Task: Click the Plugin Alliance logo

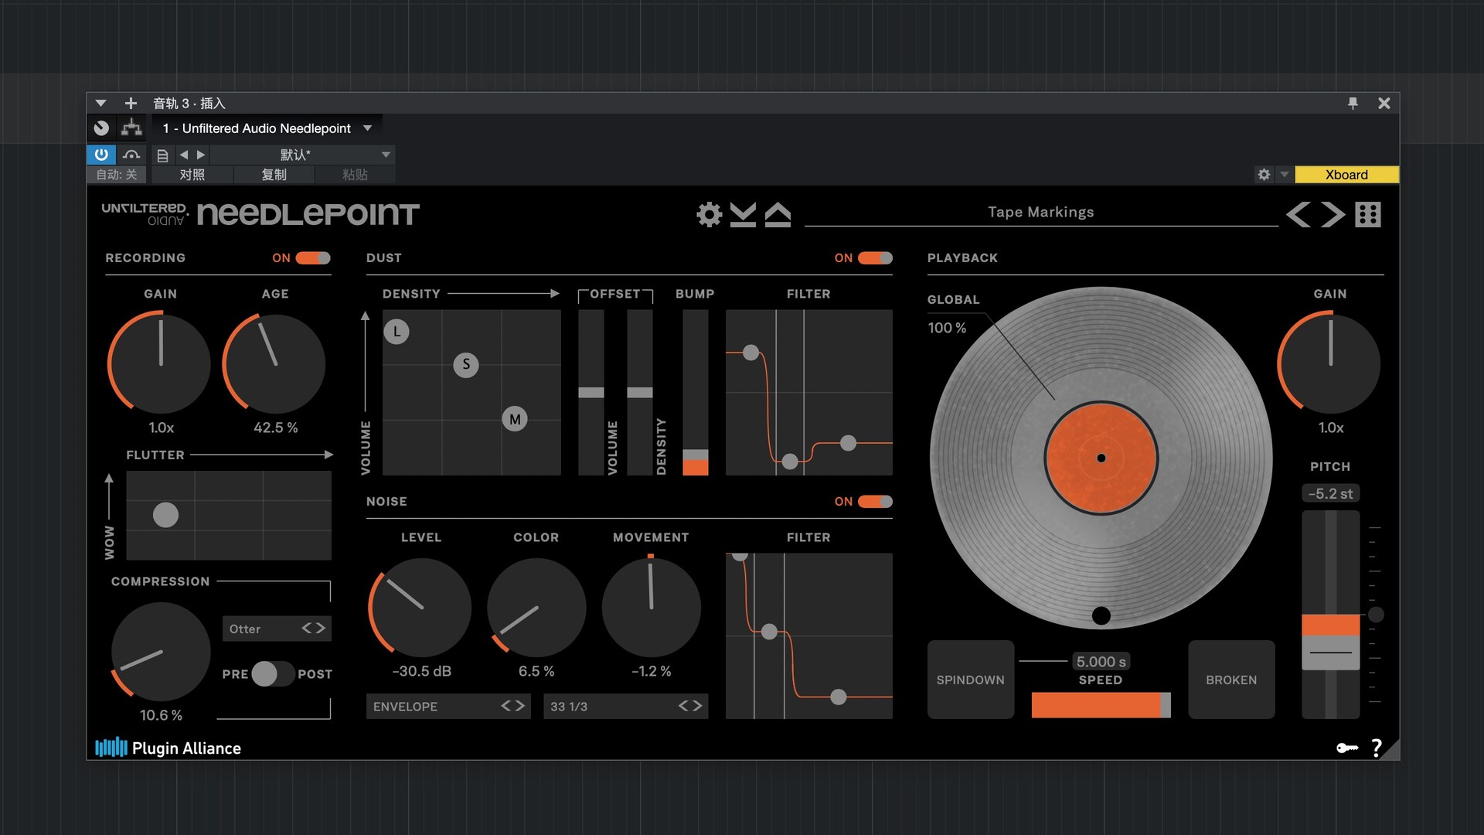Action: tap(168, 748)
